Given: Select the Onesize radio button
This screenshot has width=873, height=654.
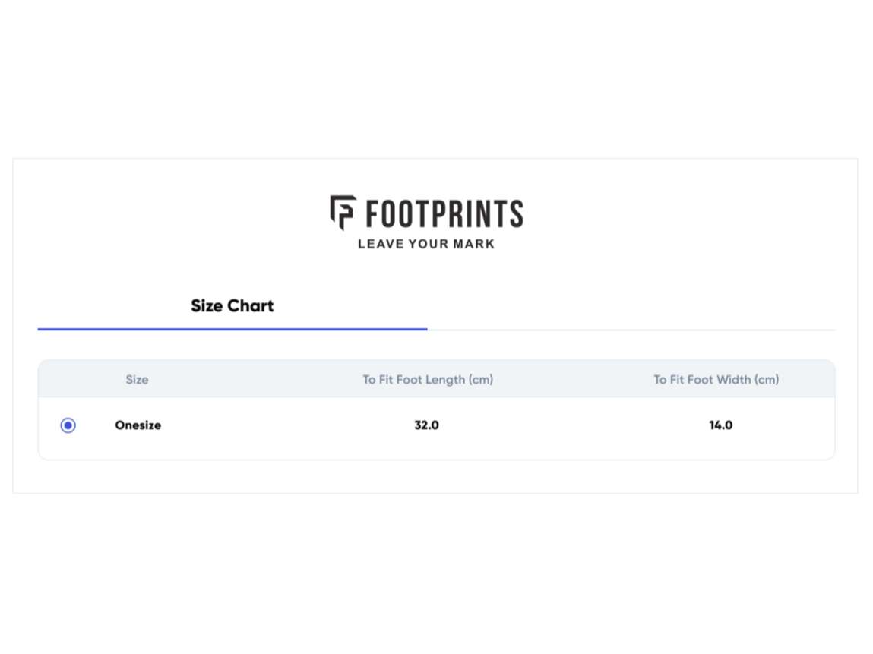Looking at the screenshot, I should [x=68, y=425].
